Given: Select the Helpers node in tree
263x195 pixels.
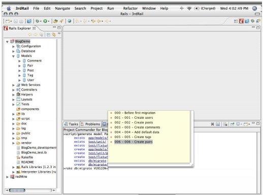Looking at the screenshot, I should click(27, 94).
